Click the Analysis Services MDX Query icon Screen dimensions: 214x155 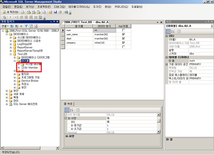29,12
